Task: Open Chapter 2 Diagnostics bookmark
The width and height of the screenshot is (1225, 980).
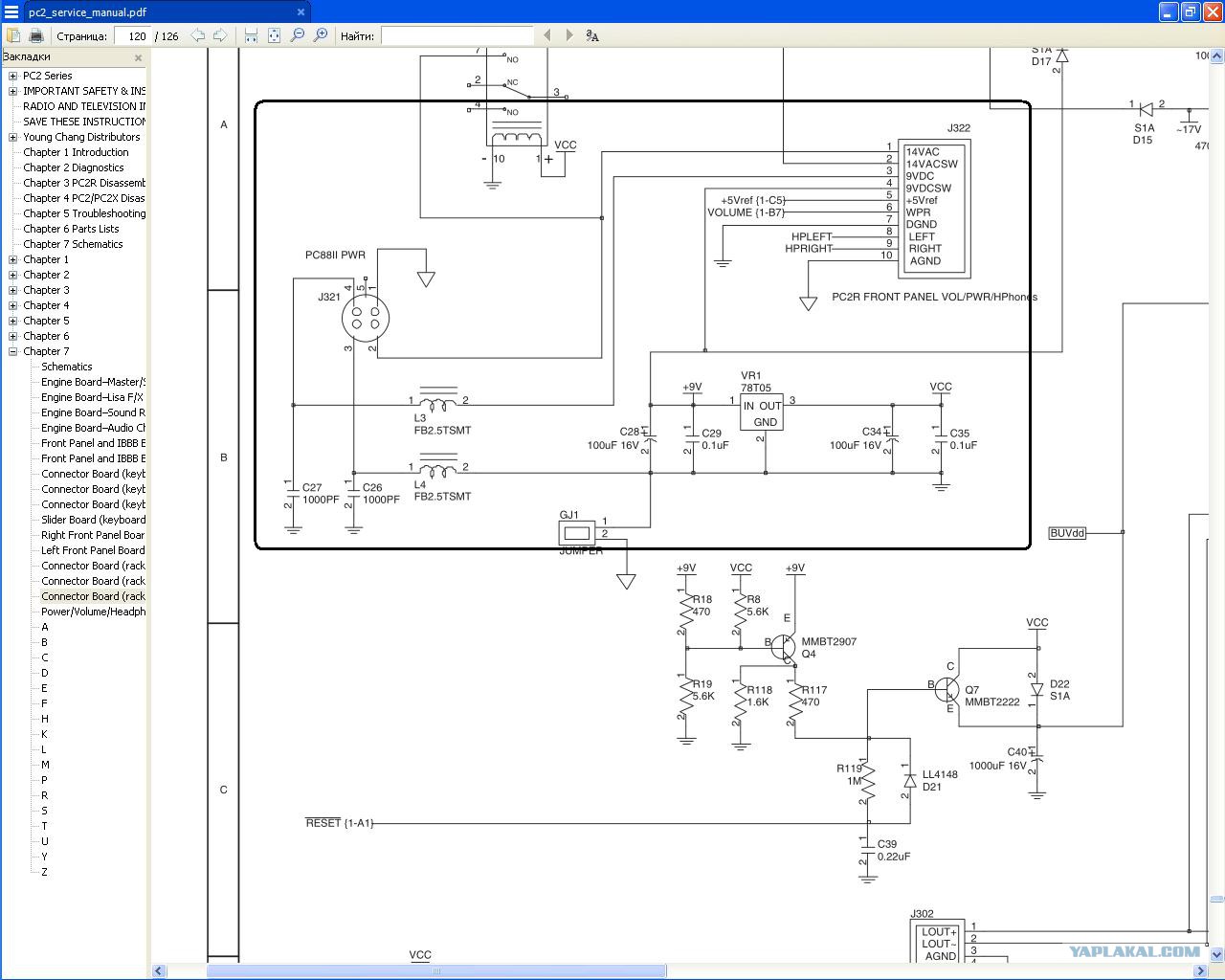Action: point(74,167)
